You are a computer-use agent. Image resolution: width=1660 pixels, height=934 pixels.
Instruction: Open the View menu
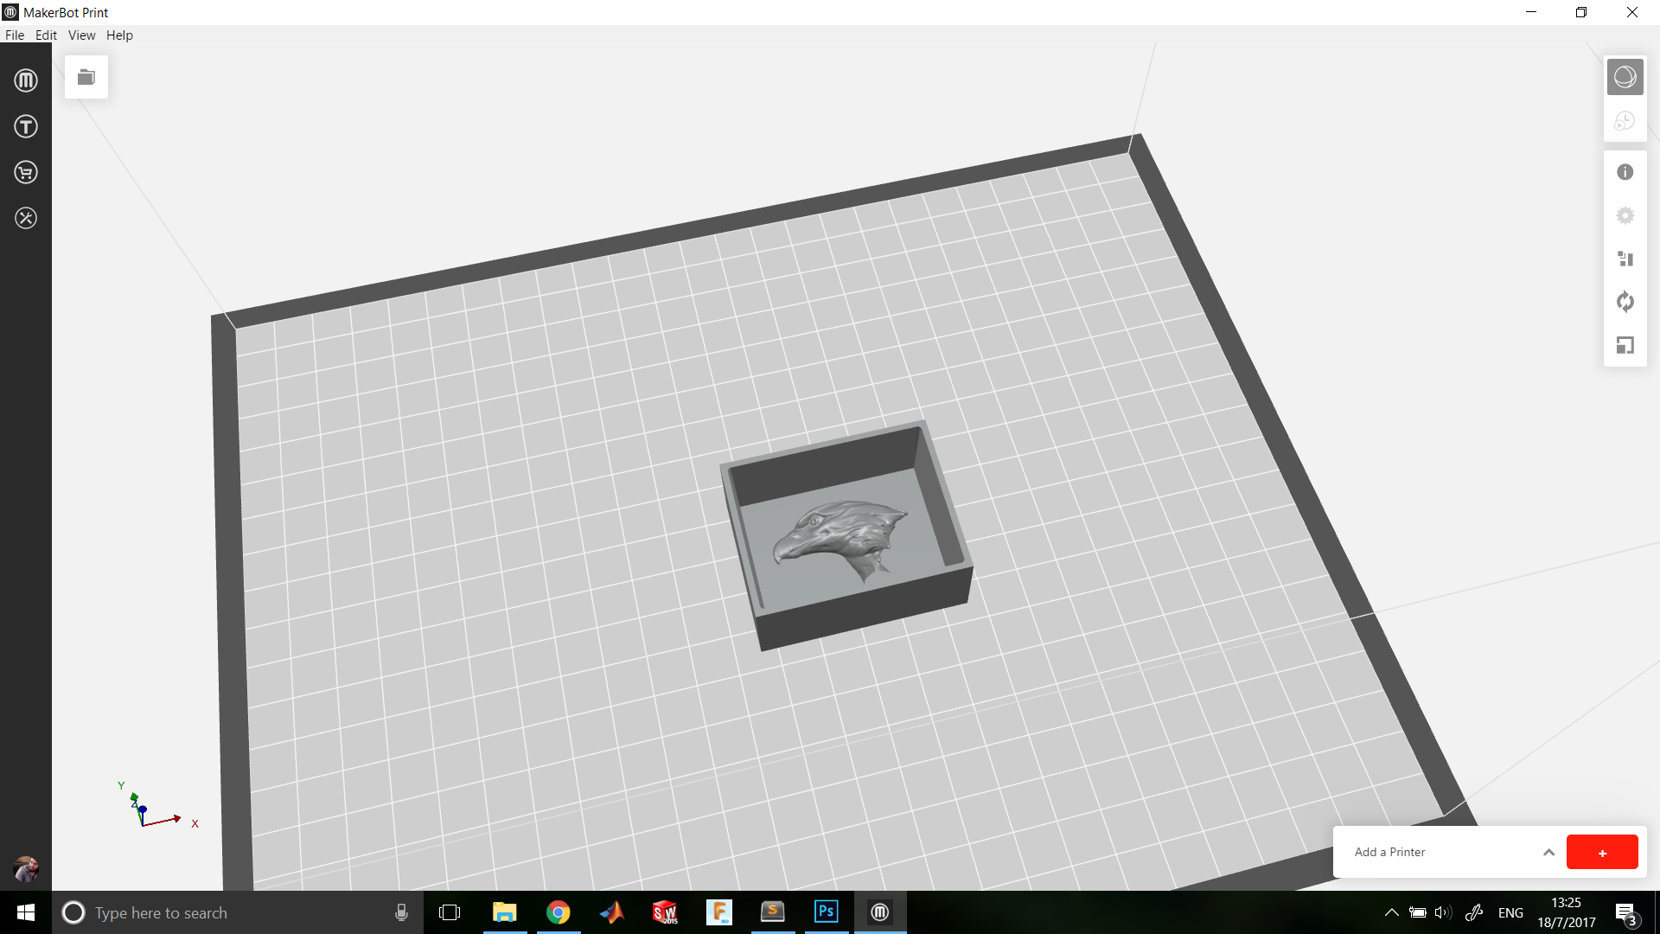click(x=81, y=35)
